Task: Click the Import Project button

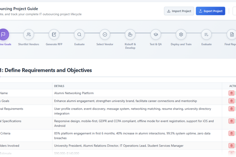Action: click(x=179, y=11)
